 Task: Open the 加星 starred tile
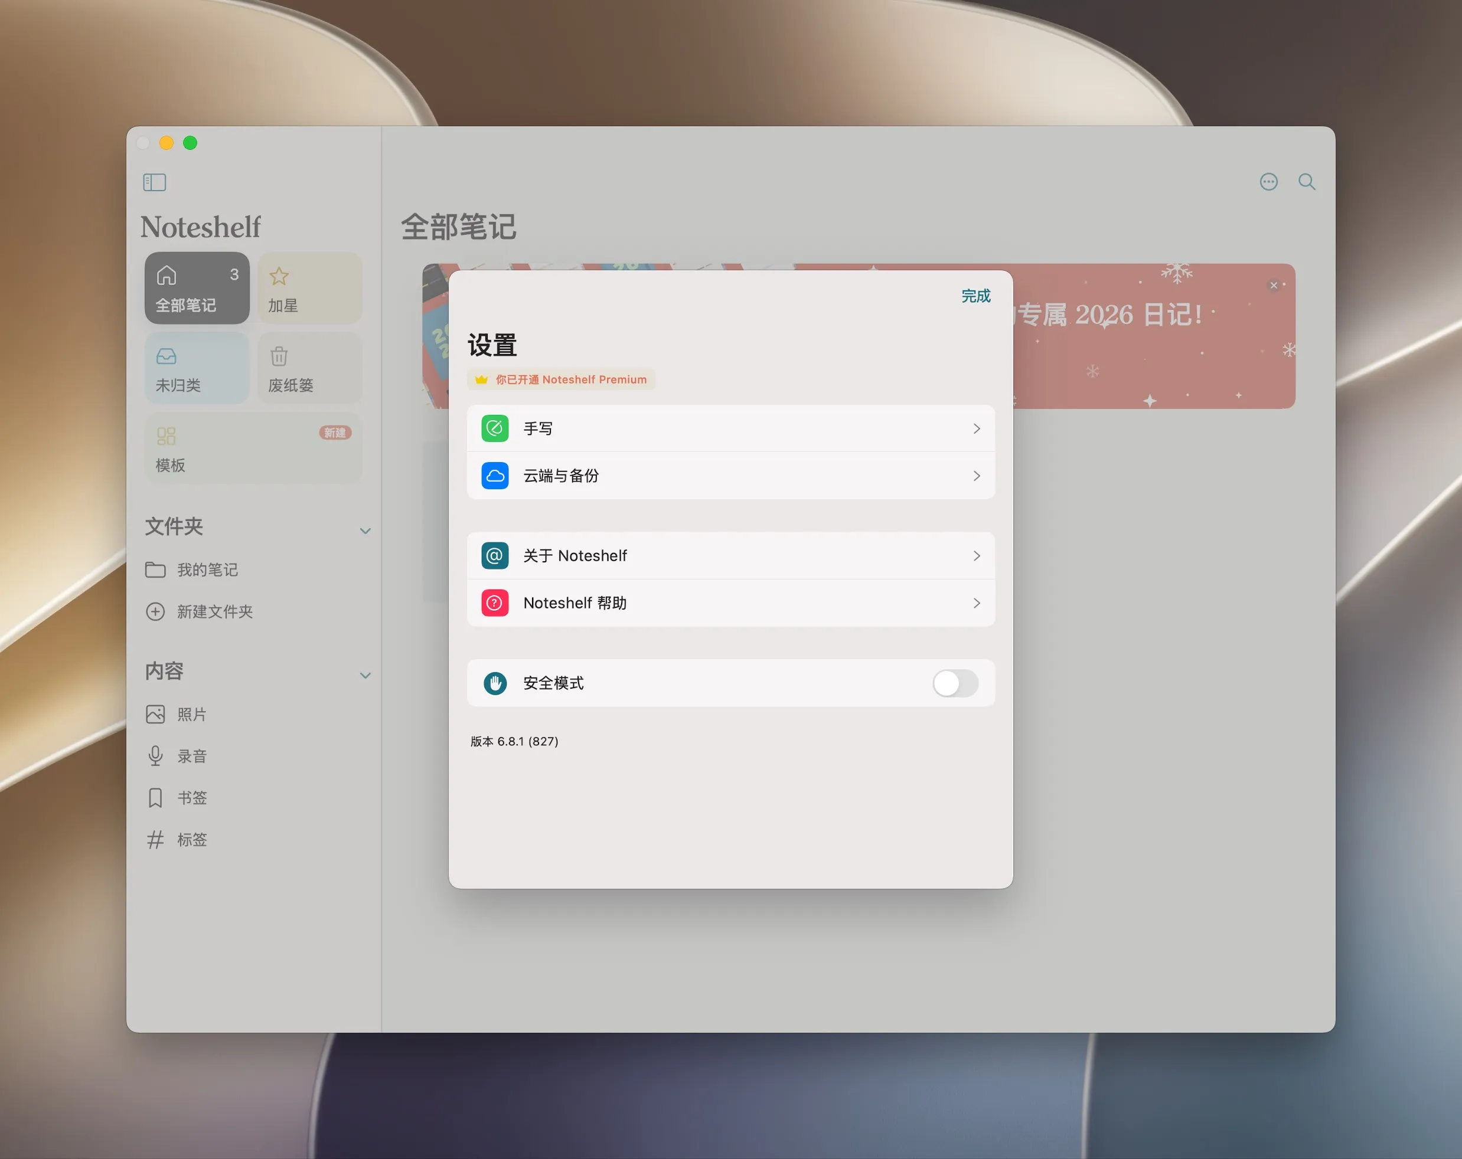tap(309, 288)
